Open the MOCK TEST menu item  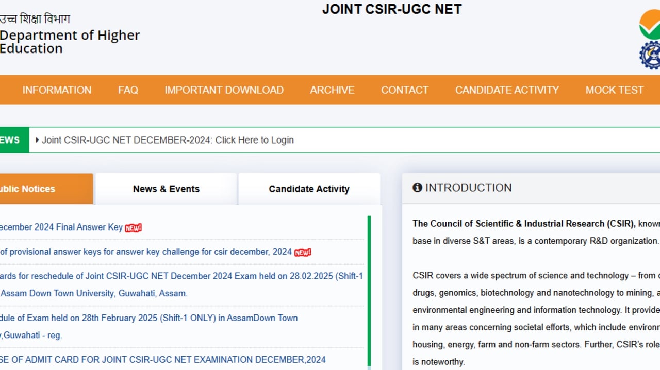pyautogui.click(x=615, y=90)
